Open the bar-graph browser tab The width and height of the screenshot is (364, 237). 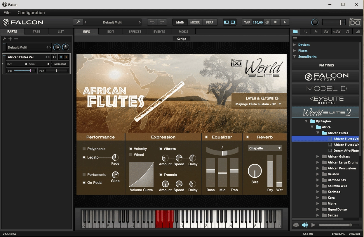pyautogui.click(x=358, y=32)
